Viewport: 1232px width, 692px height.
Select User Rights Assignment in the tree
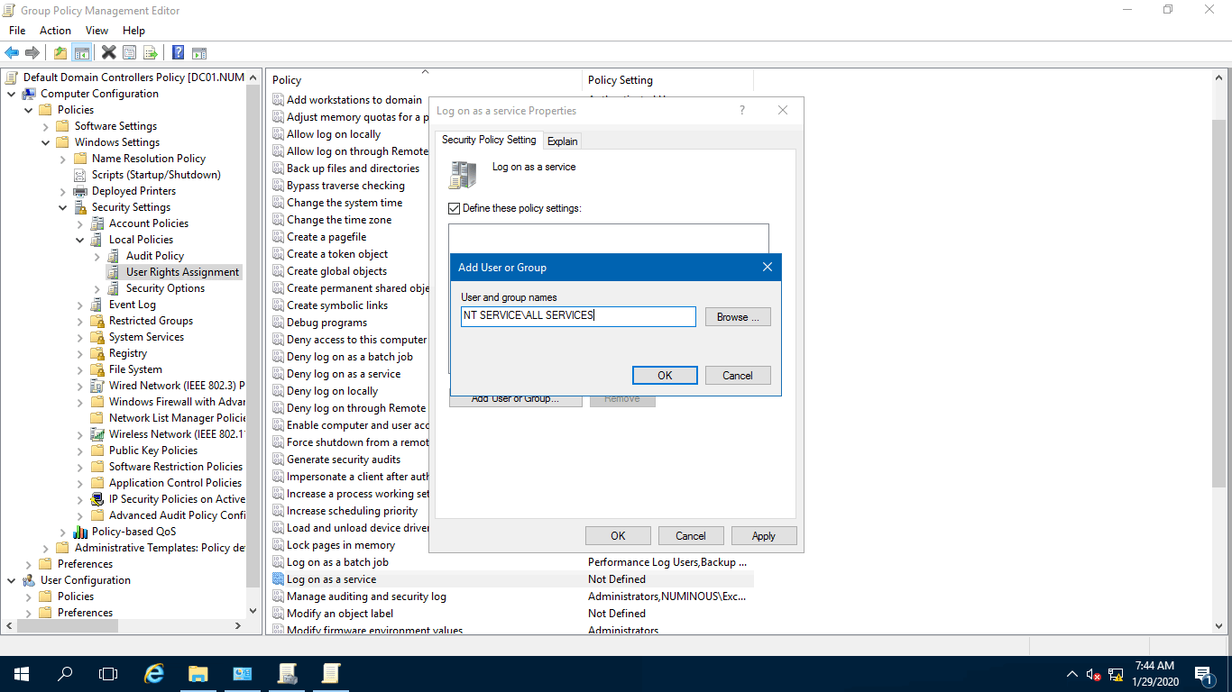182,272
